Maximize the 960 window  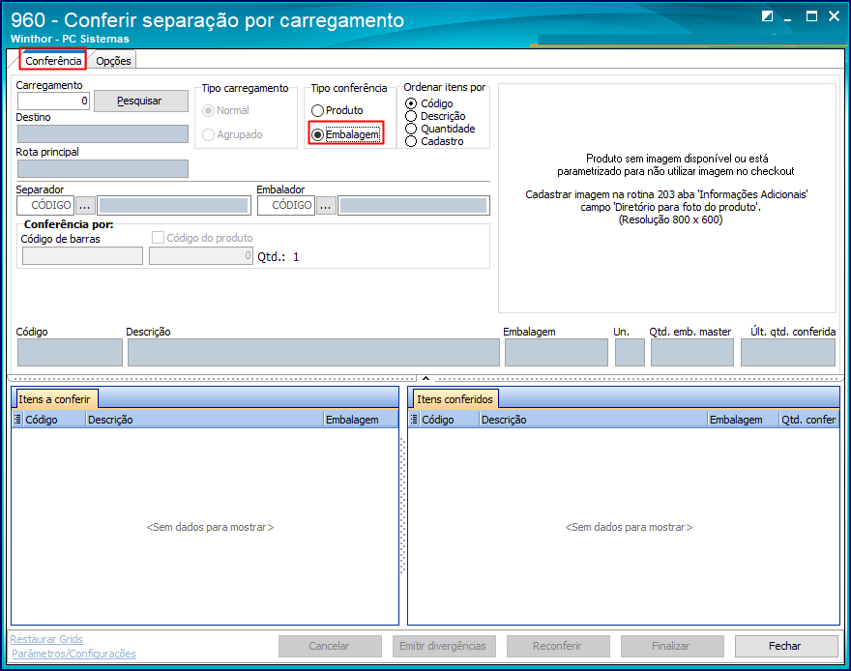(811, 16)
